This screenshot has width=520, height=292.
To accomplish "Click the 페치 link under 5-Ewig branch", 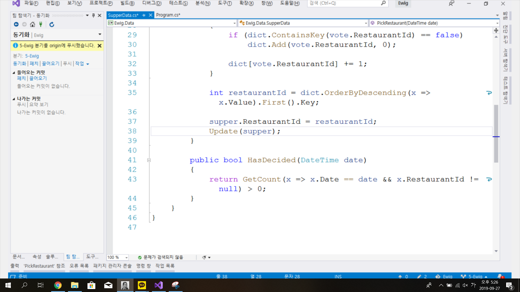I will [34, 64].
